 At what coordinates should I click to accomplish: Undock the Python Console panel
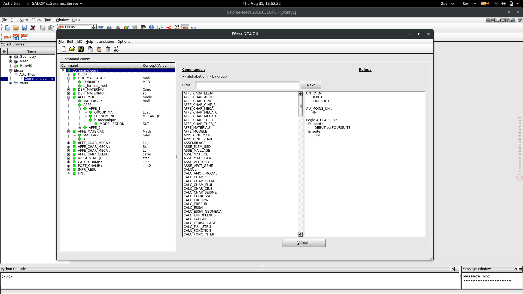click(x=452, y=269)
